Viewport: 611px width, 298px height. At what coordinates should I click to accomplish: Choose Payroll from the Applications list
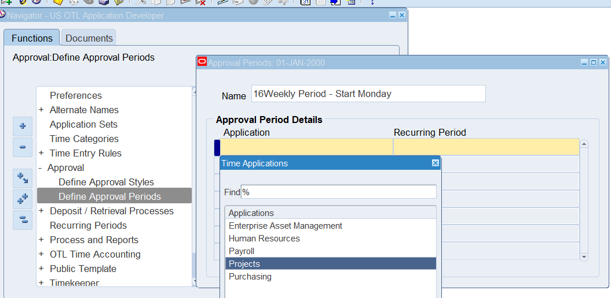point(242,251)
